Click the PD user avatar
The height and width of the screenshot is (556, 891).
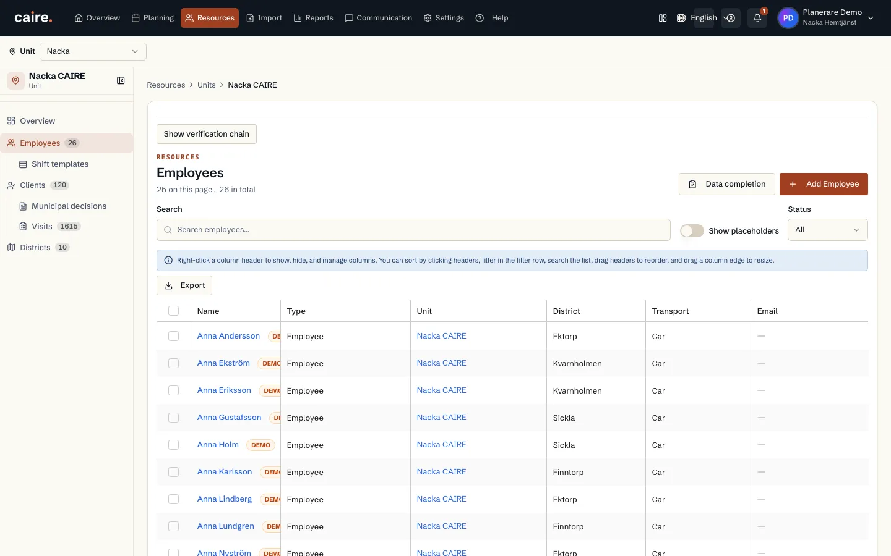point(788,18)
